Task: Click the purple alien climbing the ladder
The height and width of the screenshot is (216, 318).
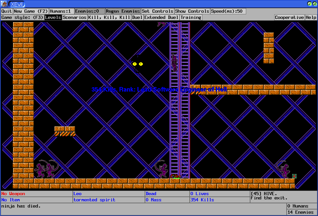Action: pos(174,63)
